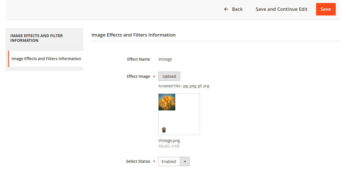Select the Vintage effect name value
This screenshot has height=171, width=348.
[x=165, y=59]
